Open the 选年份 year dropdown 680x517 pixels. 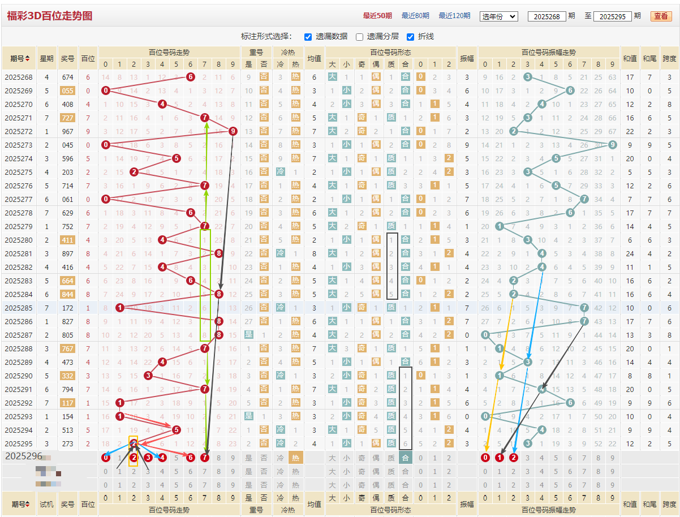[498, 16]
